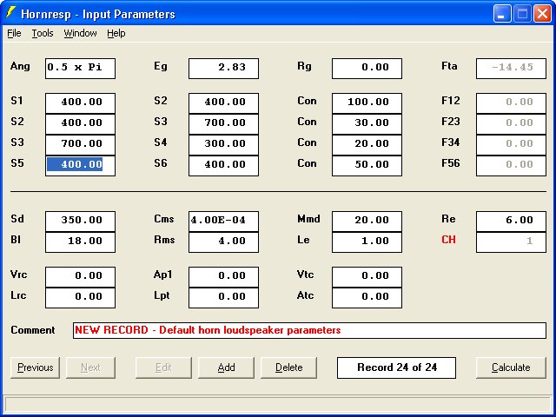The height and width of the screenshot is (417, 556).
Task: Click the red CH label
Action: [448, 240]
